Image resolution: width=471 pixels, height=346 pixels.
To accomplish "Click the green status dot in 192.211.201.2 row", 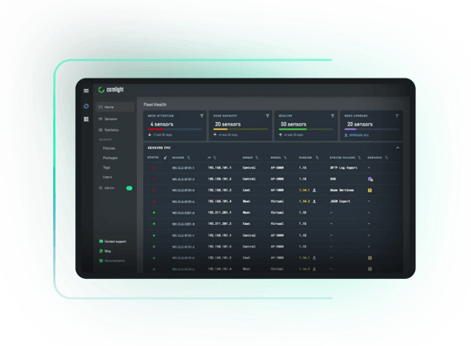I will pyautogui.click(x=154, y=224).
